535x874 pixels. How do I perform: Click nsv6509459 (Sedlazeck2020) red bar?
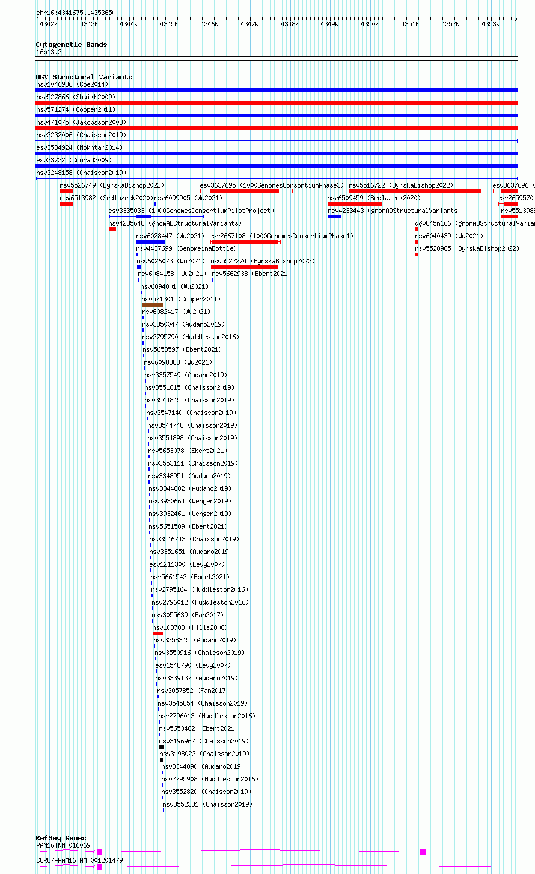355,204
